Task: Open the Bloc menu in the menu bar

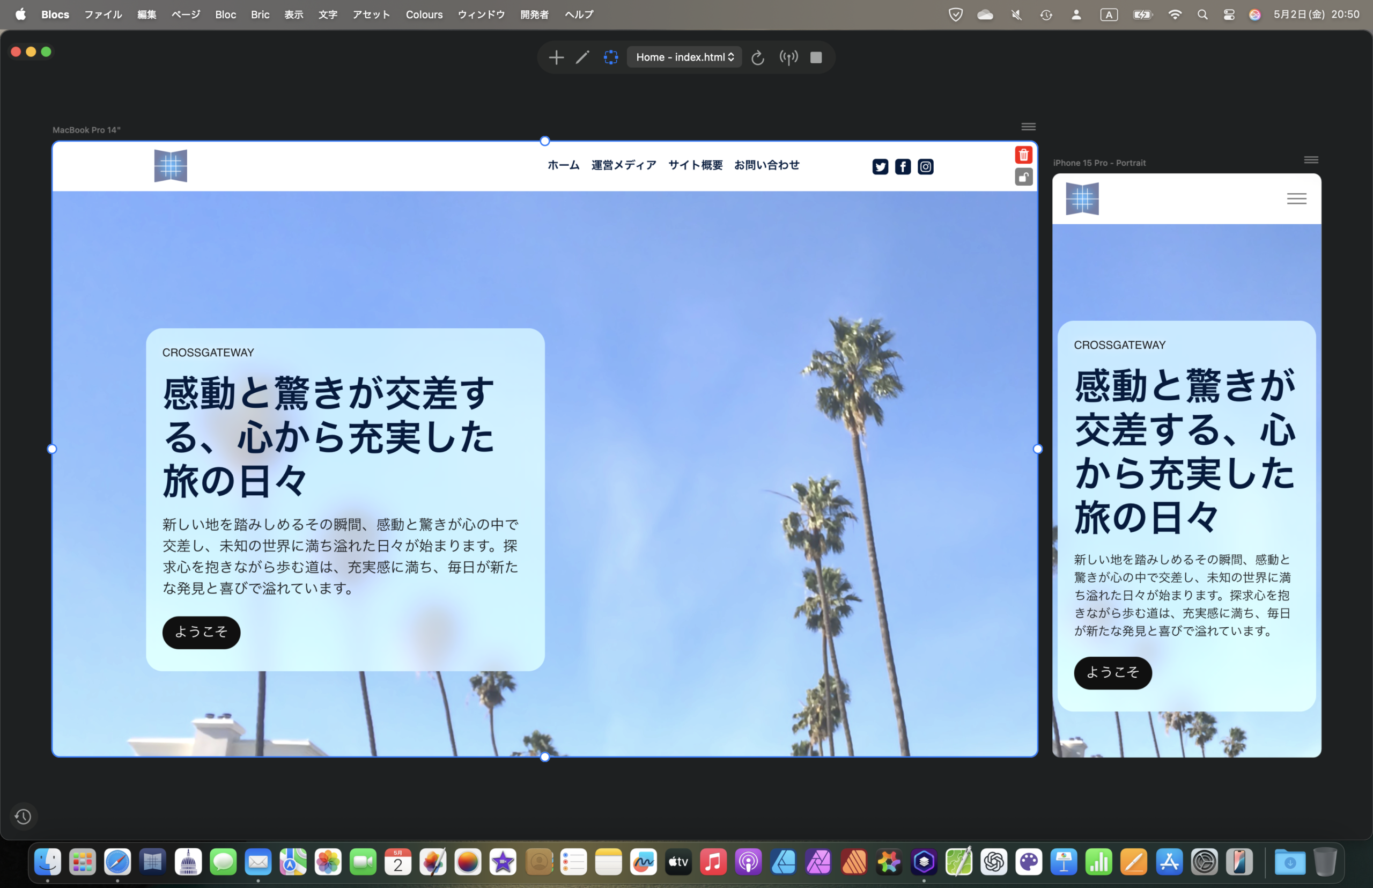Action: 225,14
